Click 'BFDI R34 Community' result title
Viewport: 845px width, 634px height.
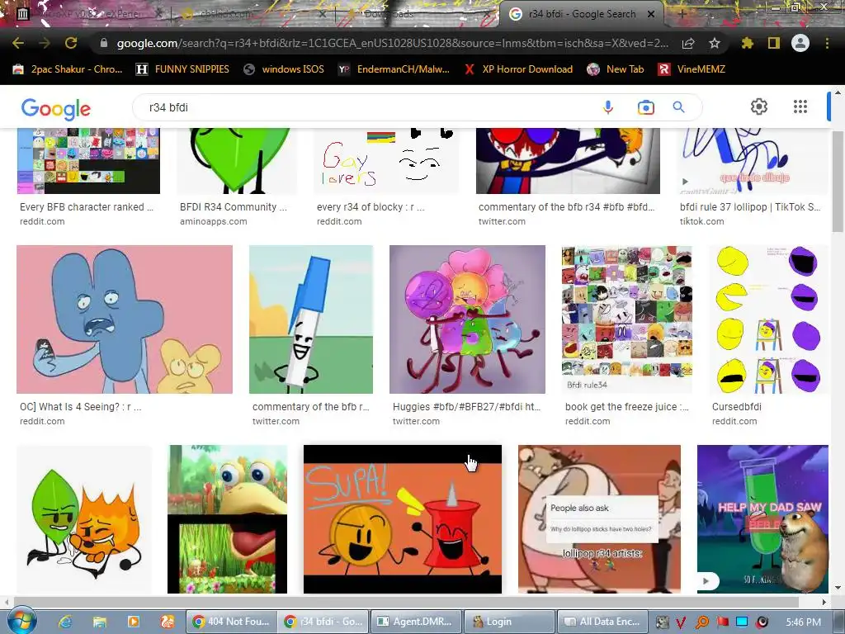[x=234, y=207]
